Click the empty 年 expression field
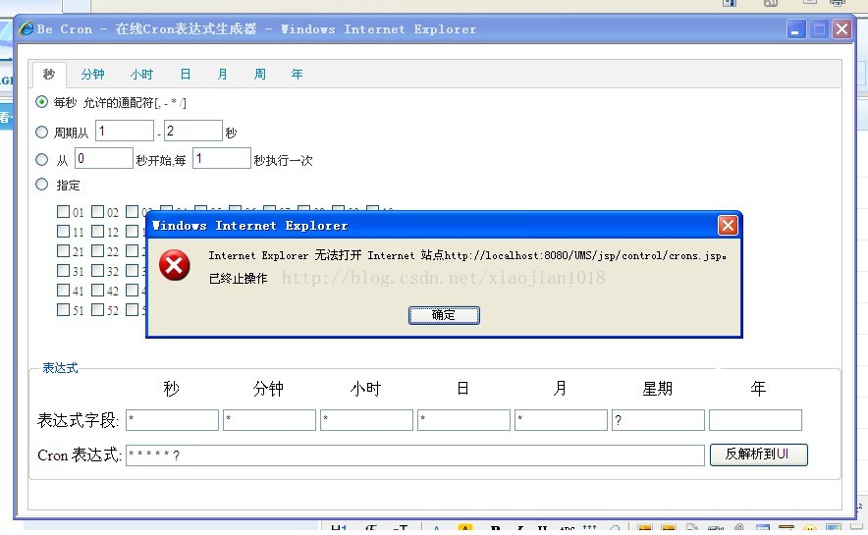Viewport: 868px width, 535px height. (x=756, y=420)
